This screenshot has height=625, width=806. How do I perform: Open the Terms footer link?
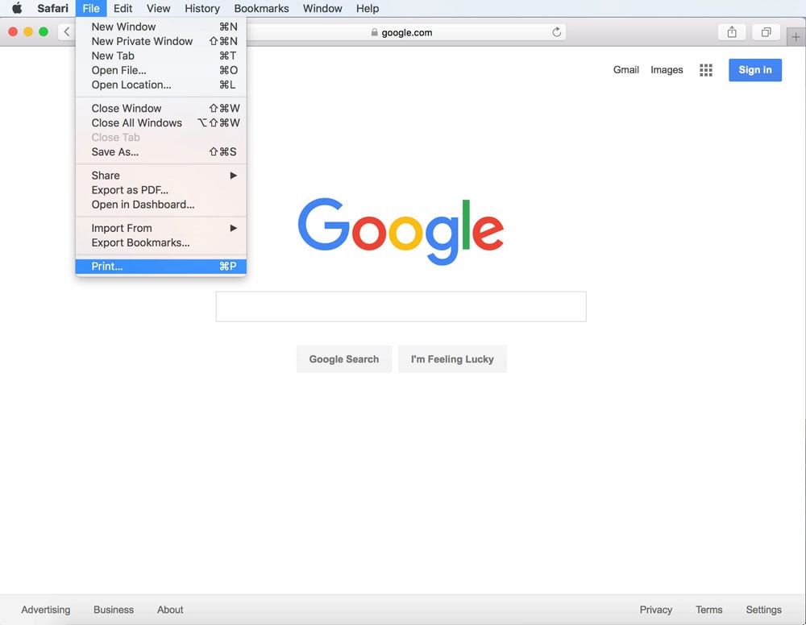click(x=708, y=610)
